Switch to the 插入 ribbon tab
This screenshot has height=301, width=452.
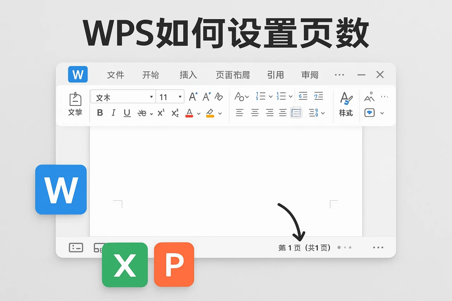(188, 75)
